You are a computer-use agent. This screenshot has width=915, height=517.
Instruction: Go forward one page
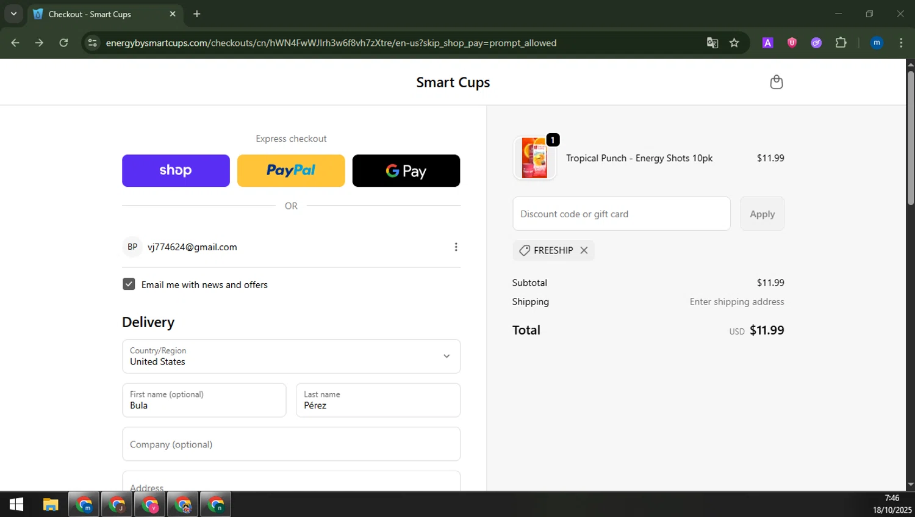point(39,43)
